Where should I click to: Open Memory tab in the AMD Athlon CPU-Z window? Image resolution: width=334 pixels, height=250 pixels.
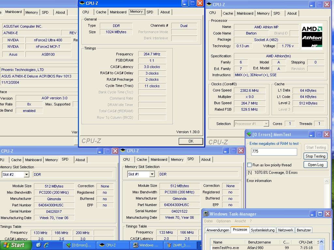pyautogui.click(x=263, y=13)
